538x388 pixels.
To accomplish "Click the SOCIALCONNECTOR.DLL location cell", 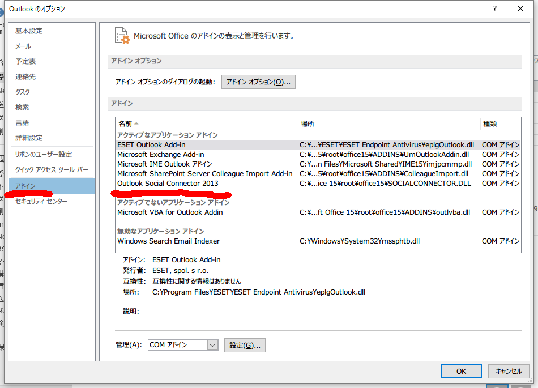I will tap(385, 183).
